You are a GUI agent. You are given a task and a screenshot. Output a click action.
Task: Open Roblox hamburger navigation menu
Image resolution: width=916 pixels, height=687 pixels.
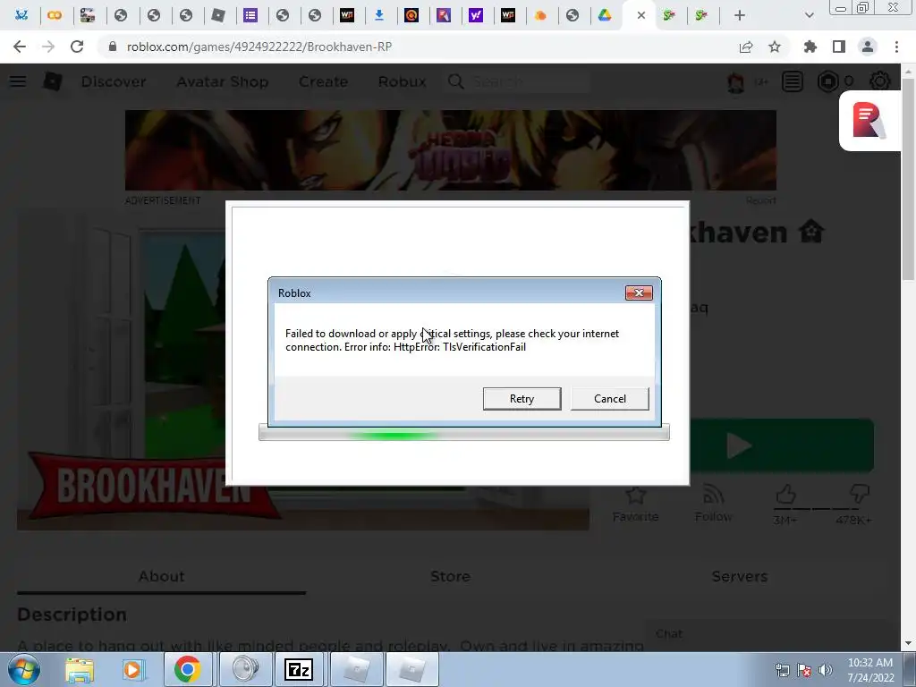point(18,81)
